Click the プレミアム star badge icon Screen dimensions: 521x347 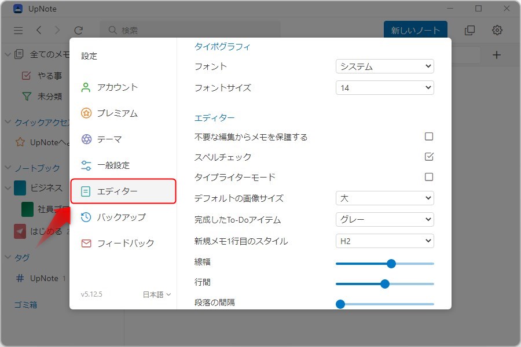[x=86, y=113]
